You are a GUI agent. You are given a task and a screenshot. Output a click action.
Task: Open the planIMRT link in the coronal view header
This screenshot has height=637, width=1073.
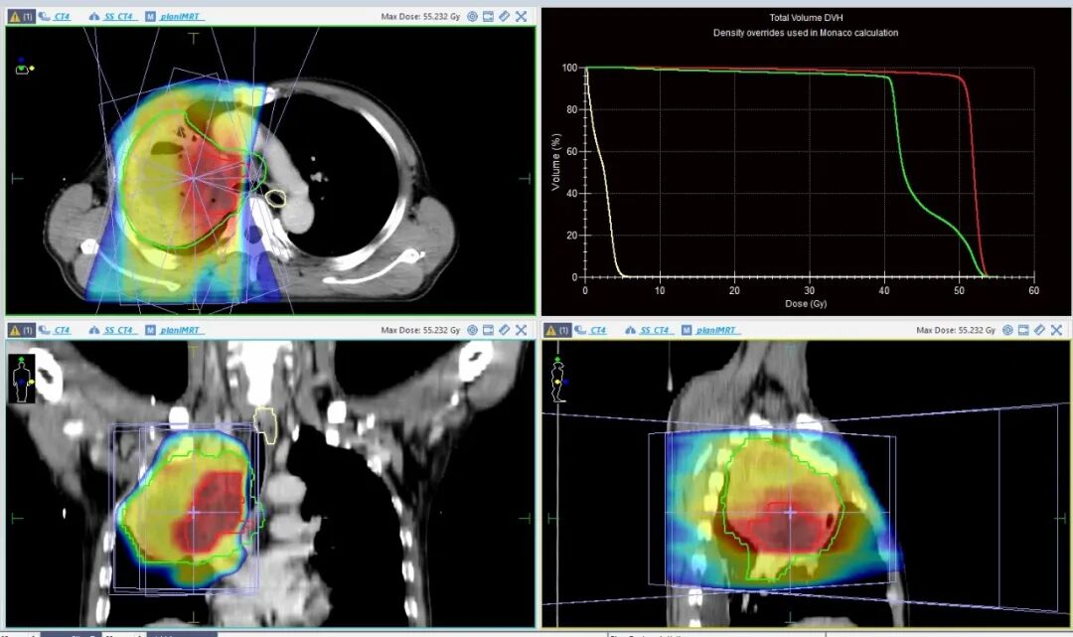pos(180,330)
